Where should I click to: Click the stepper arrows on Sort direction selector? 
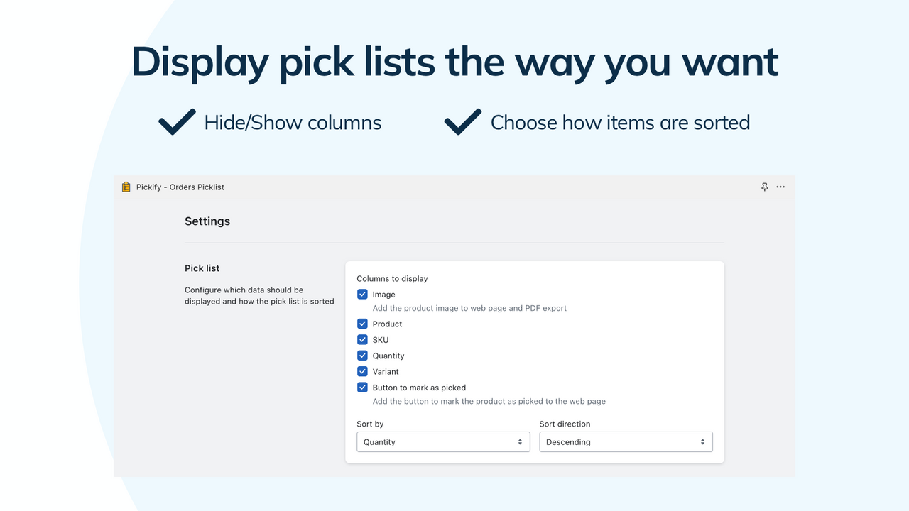tap(703, 441)
